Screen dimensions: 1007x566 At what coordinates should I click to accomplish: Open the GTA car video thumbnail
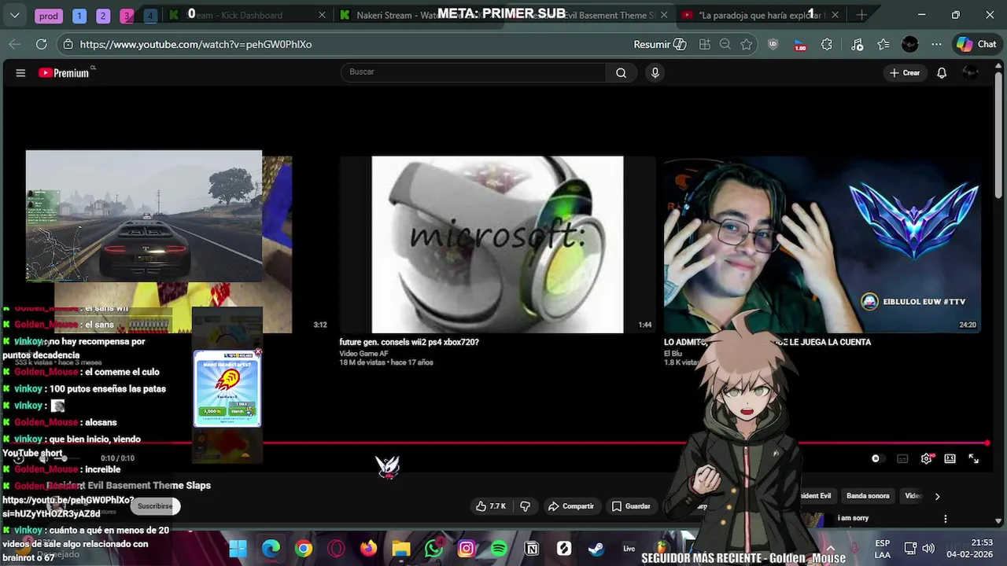143,215
